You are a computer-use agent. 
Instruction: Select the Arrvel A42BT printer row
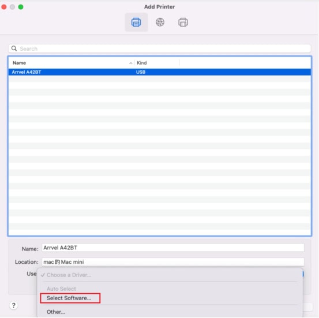click(159, 72)
